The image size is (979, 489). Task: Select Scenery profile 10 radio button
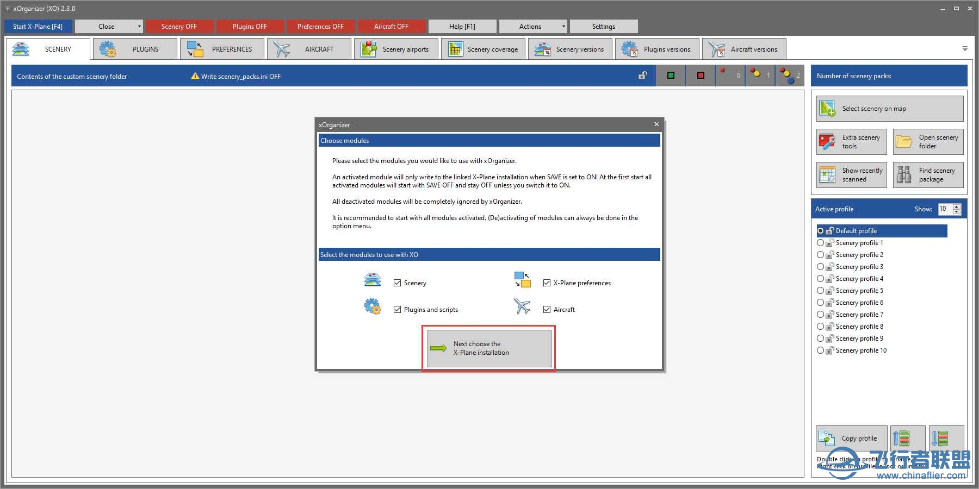[820, 350]
